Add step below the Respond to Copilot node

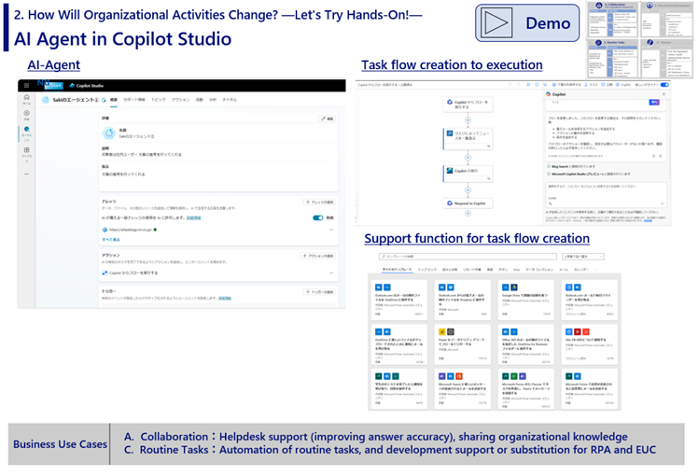pyautogui.click(x=468, y=214)
